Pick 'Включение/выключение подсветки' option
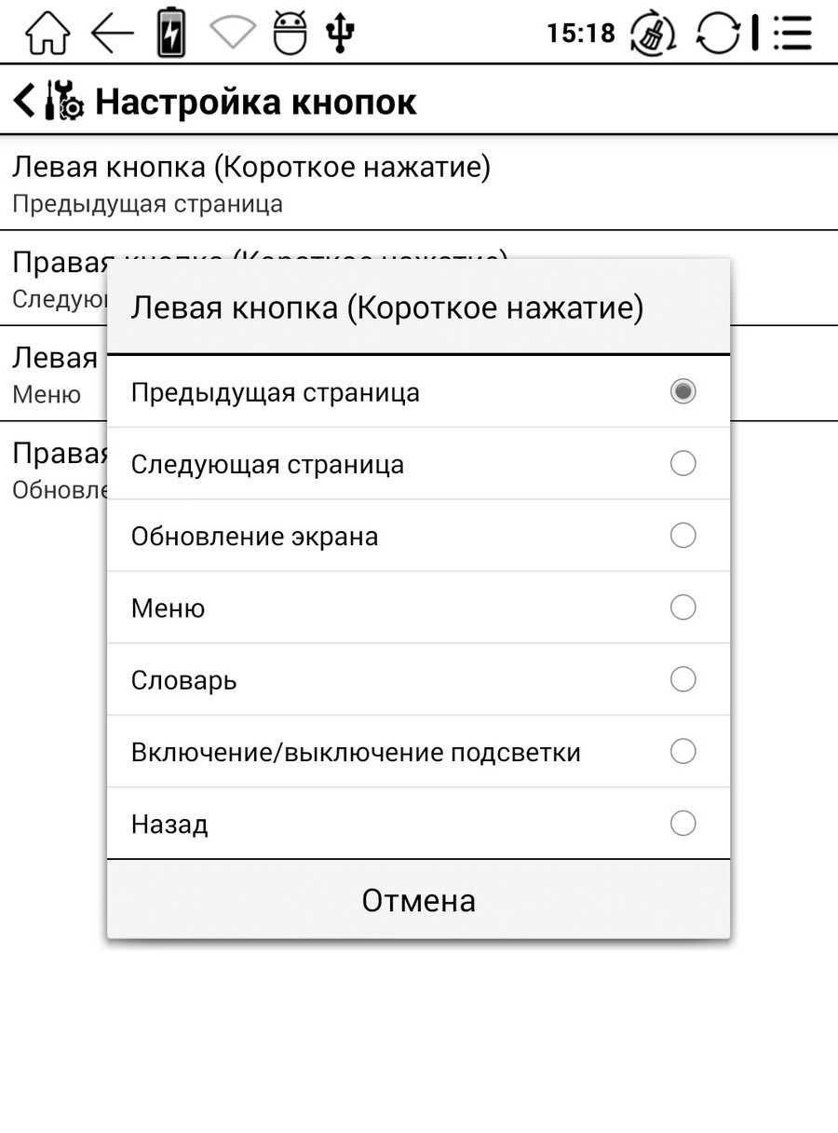Viewport: 838px width, 1133px height. 683,751
